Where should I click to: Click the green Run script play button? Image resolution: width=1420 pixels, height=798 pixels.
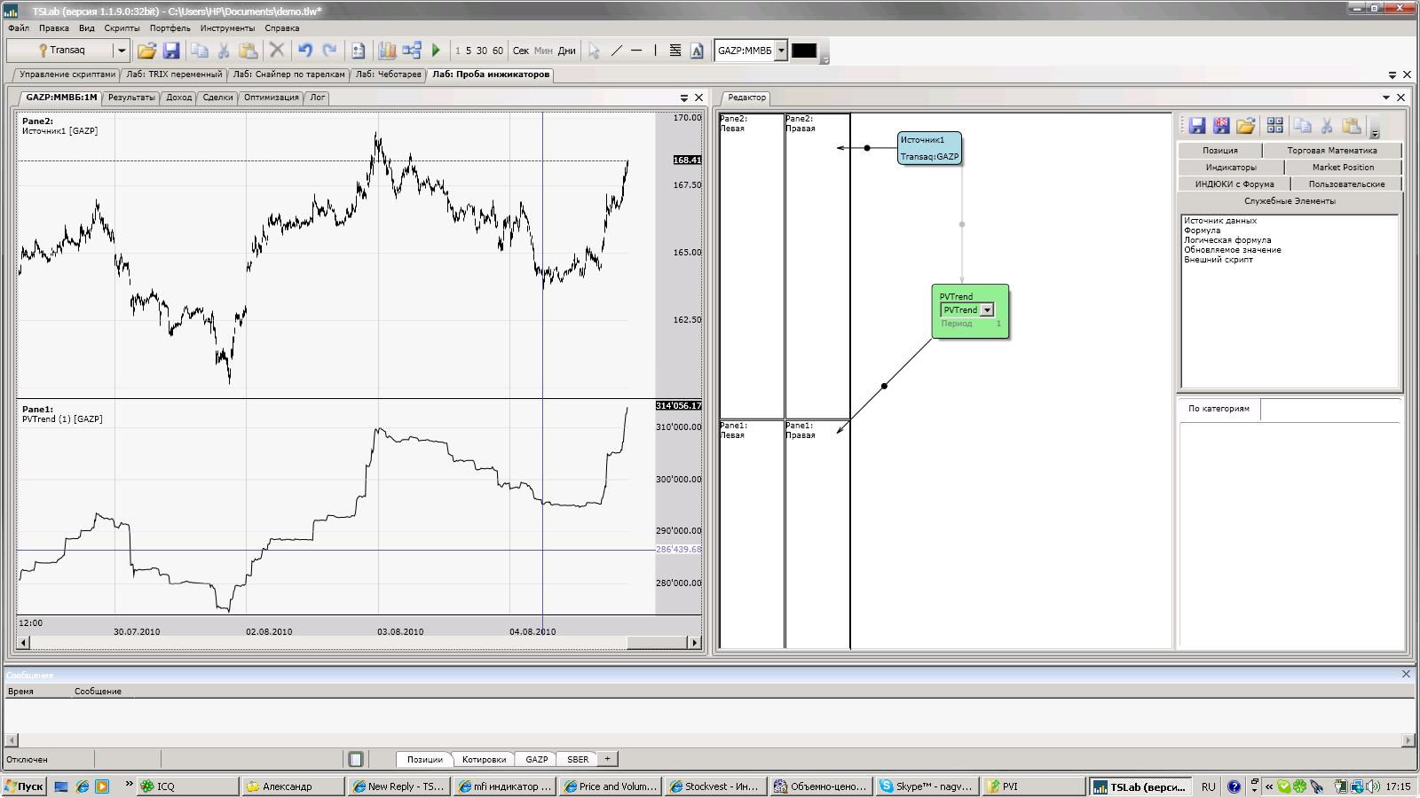[436, 51]
